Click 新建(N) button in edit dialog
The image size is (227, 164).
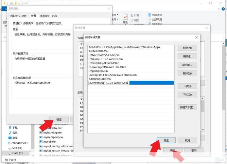(187, 48)
